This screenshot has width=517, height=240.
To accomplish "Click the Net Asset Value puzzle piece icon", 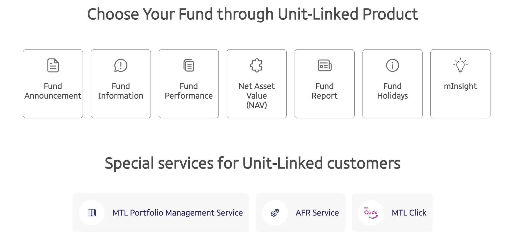I will point(256,65).
